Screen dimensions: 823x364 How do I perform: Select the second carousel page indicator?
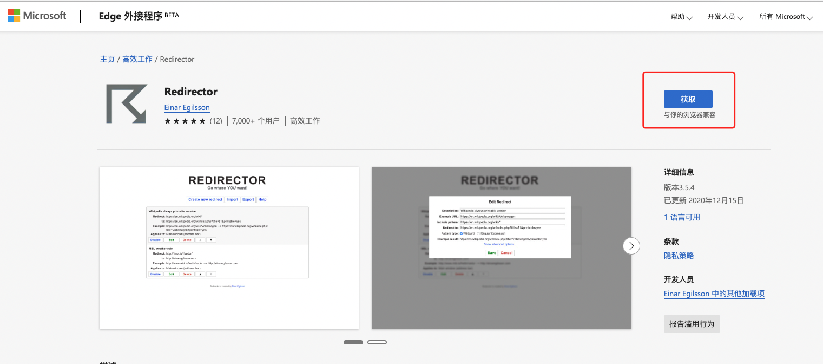click(x=377, y=342)
